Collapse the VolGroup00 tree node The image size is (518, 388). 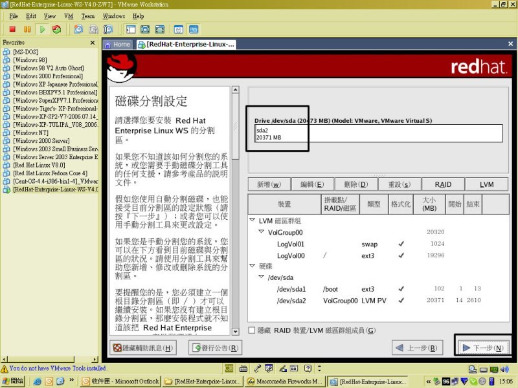tap(262, 232)
